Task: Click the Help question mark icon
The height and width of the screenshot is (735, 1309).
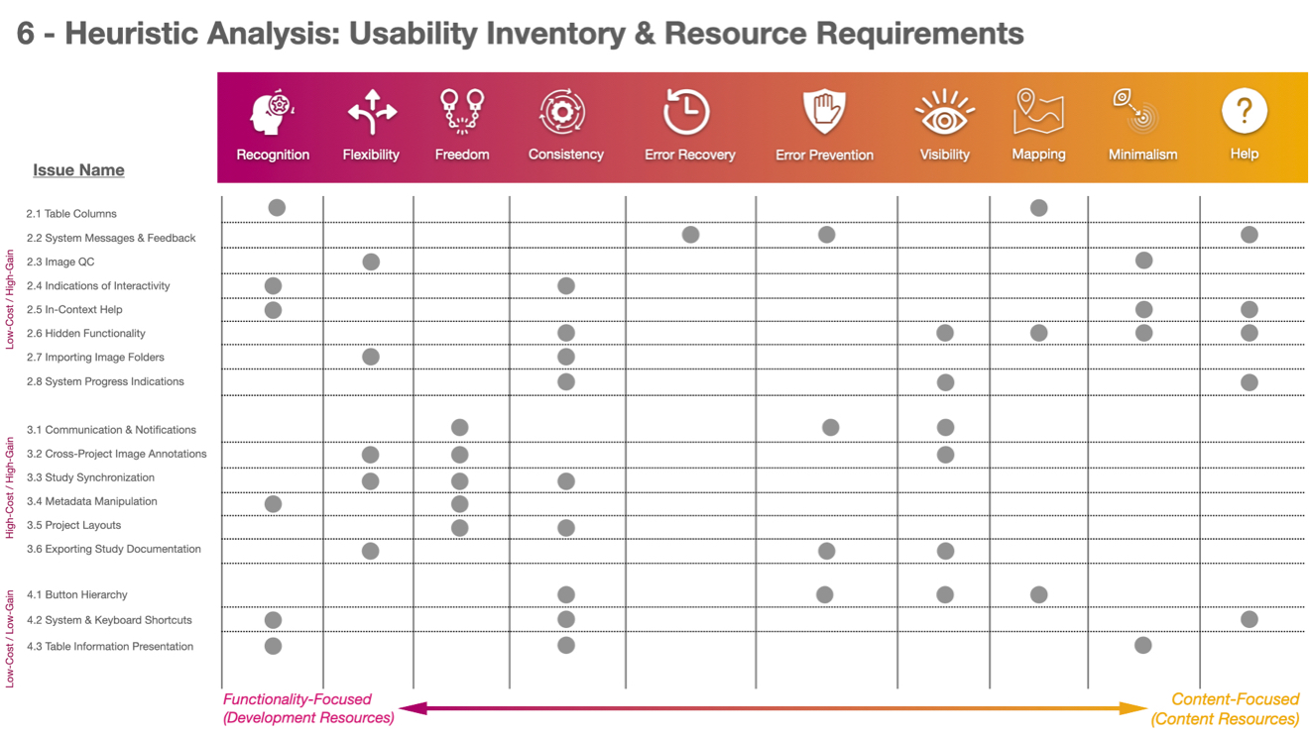Action: [x=1244, y=110]
